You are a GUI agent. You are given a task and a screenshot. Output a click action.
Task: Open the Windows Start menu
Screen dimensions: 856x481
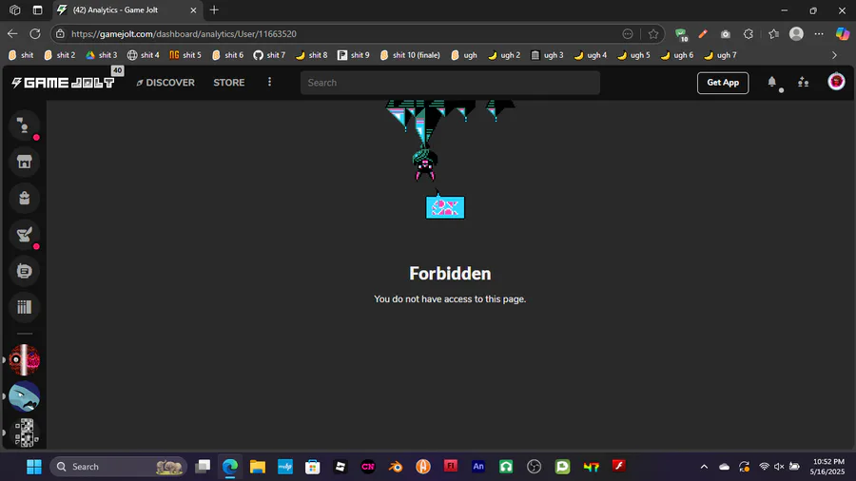(x=34, y=467)
